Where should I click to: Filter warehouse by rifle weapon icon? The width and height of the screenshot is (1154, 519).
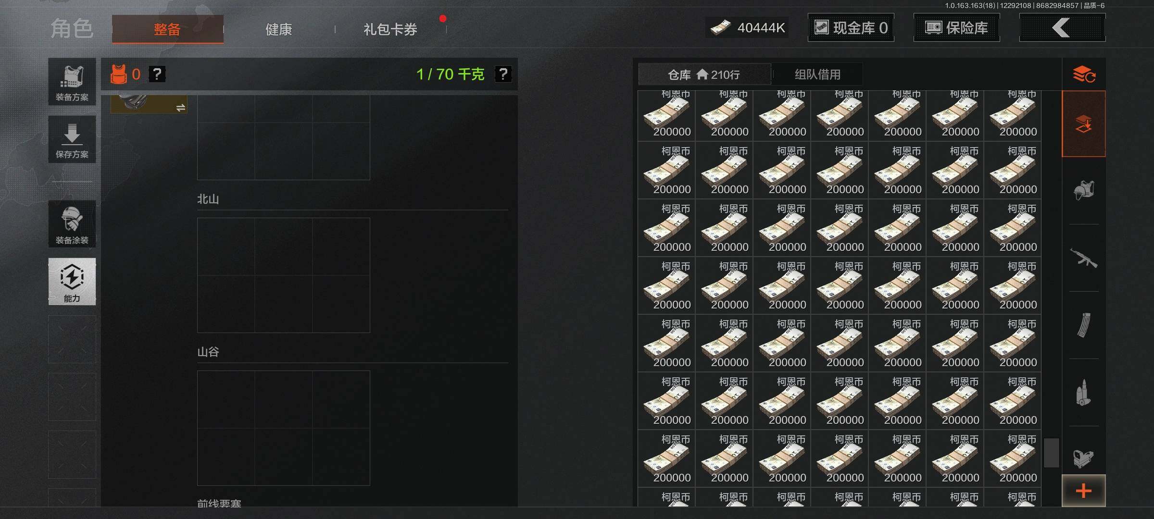click(1084, 258)
